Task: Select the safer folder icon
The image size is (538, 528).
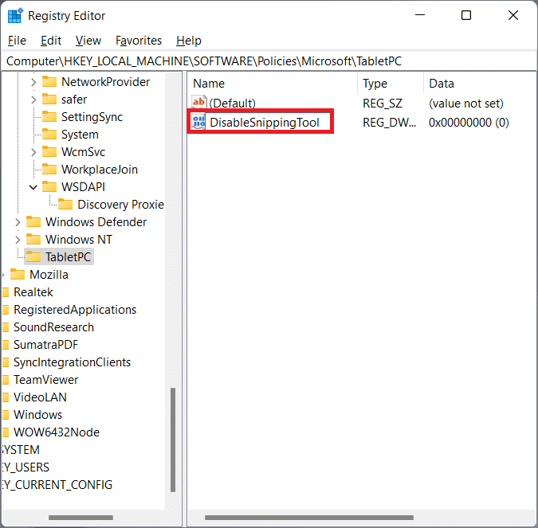Action: (49, 99)
